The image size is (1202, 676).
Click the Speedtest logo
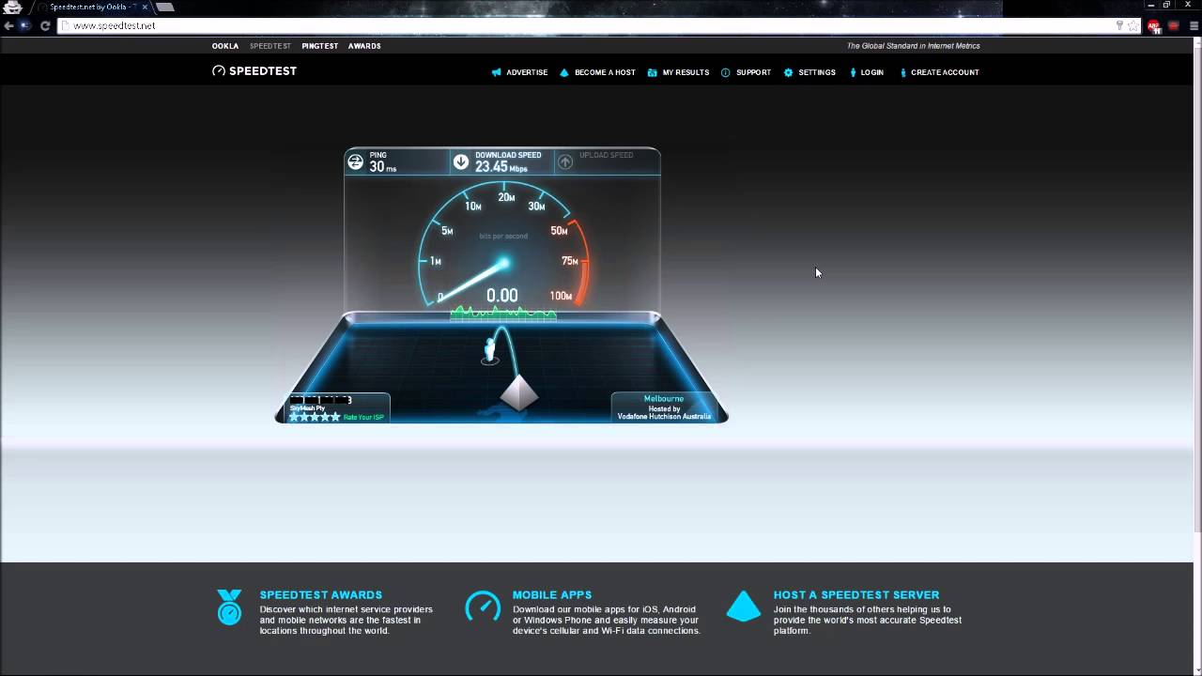(x=254, y=71)
